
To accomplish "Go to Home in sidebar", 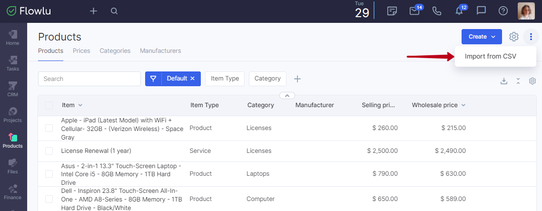I will click(13, 38).
